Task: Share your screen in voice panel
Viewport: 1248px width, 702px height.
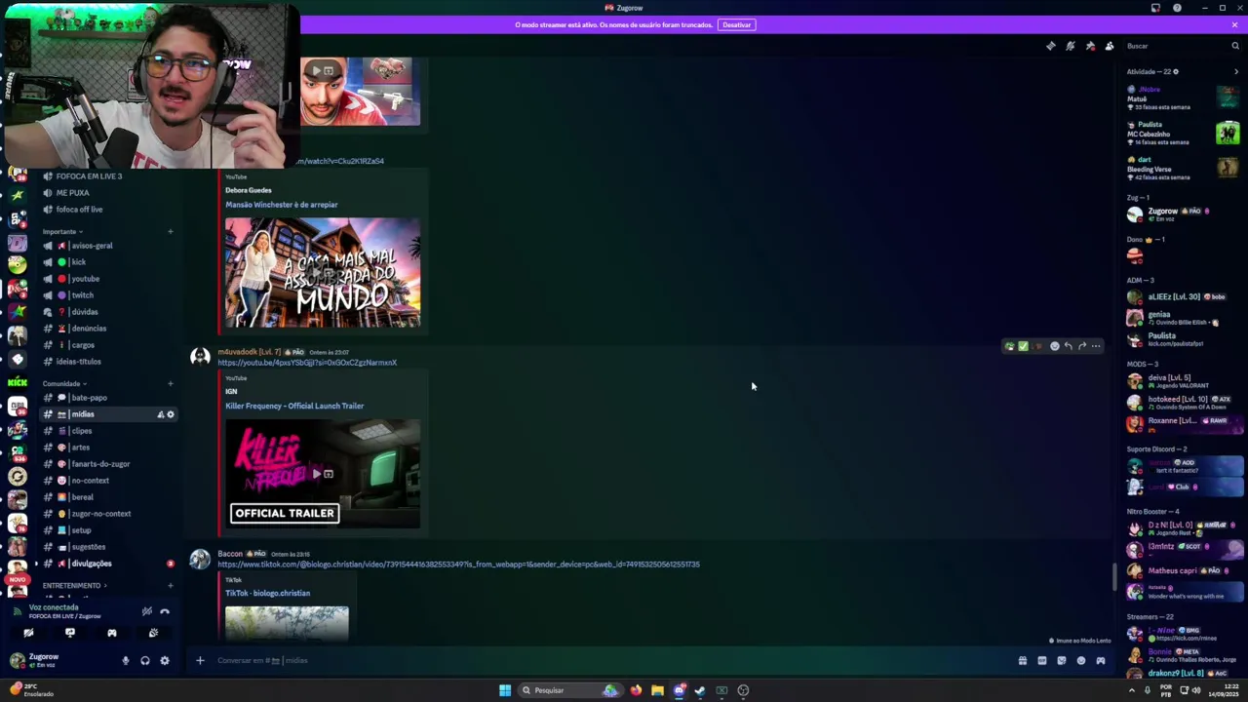Action: pyautogui.click(x=70, y=634)
